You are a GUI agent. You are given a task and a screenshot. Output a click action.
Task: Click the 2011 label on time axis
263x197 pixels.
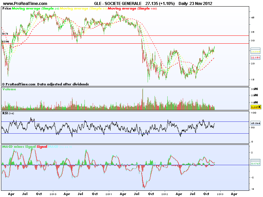click(x=109, y=194)
